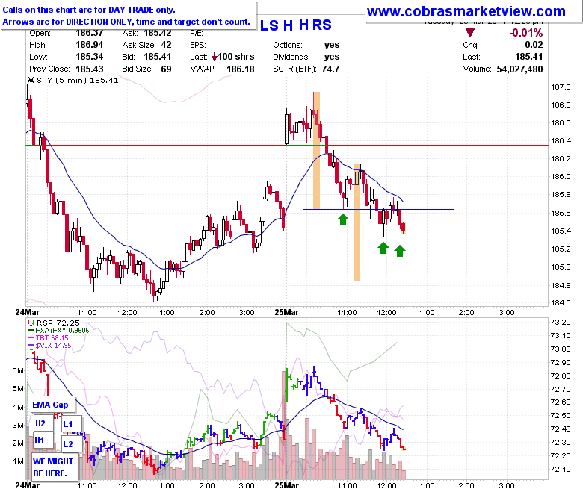Click the 186.0 price axis label

[x=561, y=177]
